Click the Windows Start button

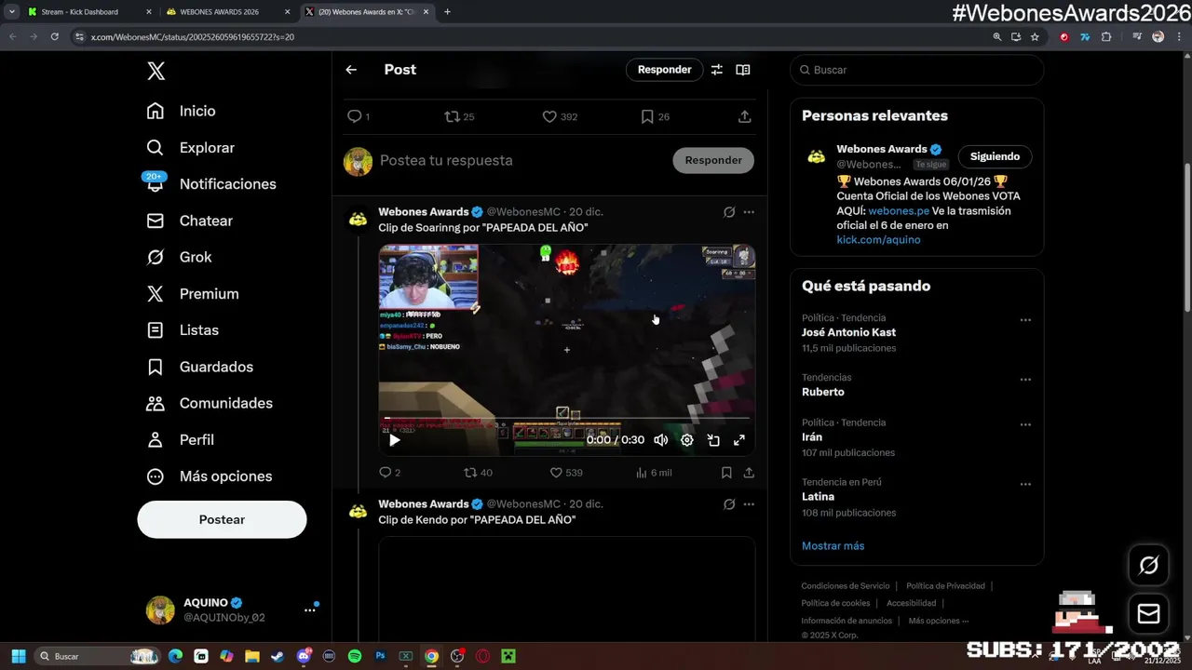pyautogui.click(x=18, y=656)
